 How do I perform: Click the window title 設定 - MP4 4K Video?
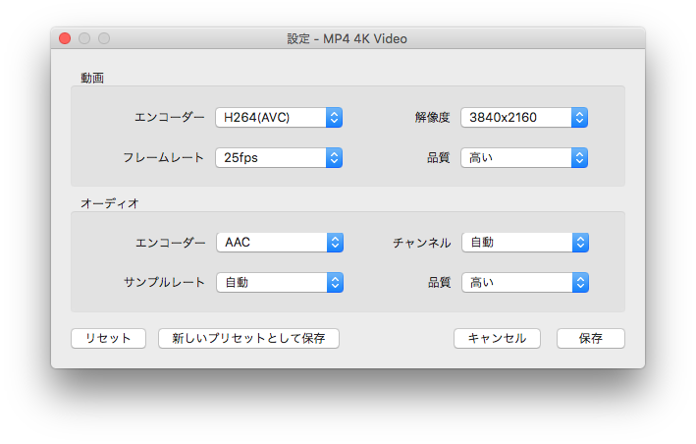coord(347,39)
